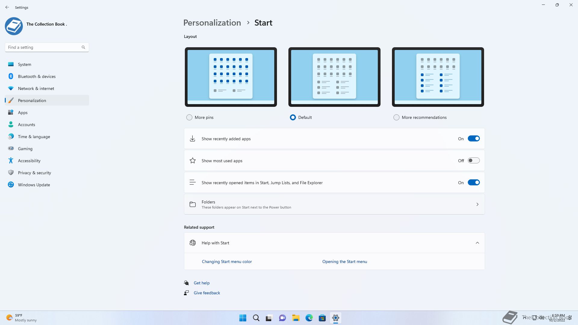This screenshot has width=578, height=325.
Task: Open the weather widget showing 59°F
Action: pyautogui.click(x=21, y=318)
